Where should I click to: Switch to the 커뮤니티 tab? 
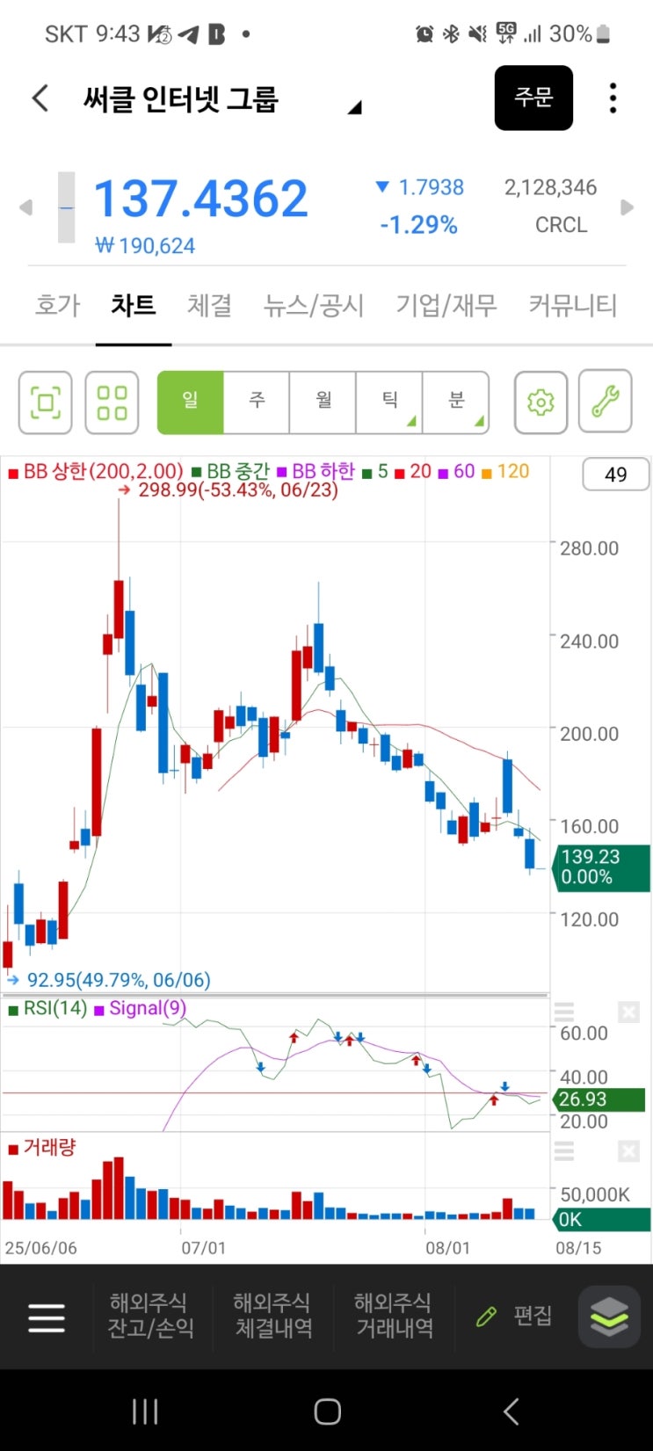(x=573, y=305)
